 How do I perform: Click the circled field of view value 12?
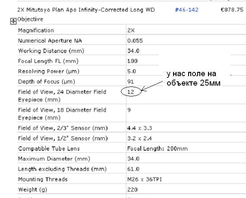coord(131,92)
